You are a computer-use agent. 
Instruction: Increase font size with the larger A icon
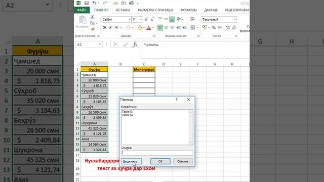(146, 19)
